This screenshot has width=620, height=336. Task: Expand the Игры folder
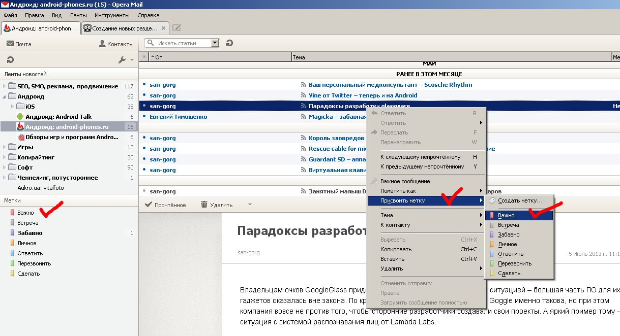pyautogui.click(x=5, y=147)
